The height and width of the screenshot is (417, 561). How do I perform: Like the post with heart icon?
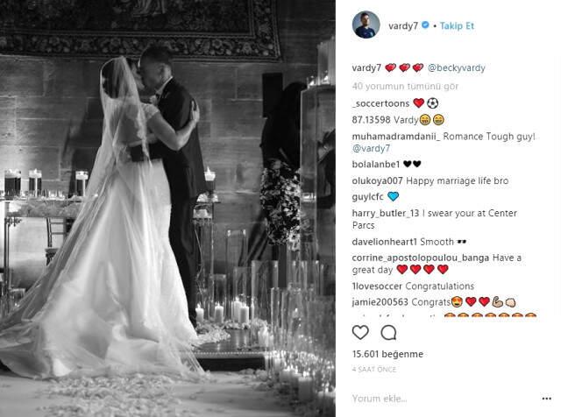click(360, 333)
